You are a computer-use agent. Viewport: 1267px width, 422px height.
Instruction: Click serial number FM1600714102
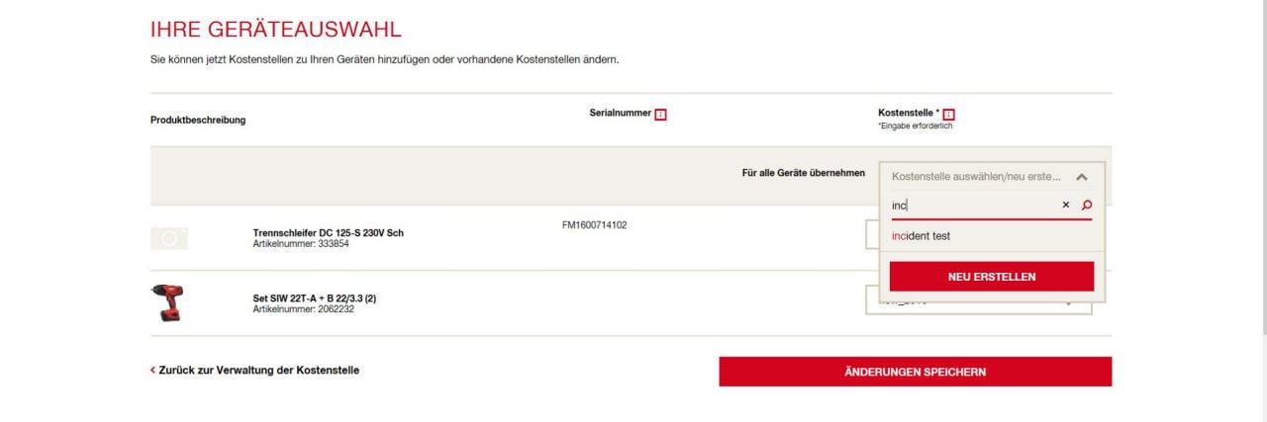pyautogui.click(x=594, y=225)
